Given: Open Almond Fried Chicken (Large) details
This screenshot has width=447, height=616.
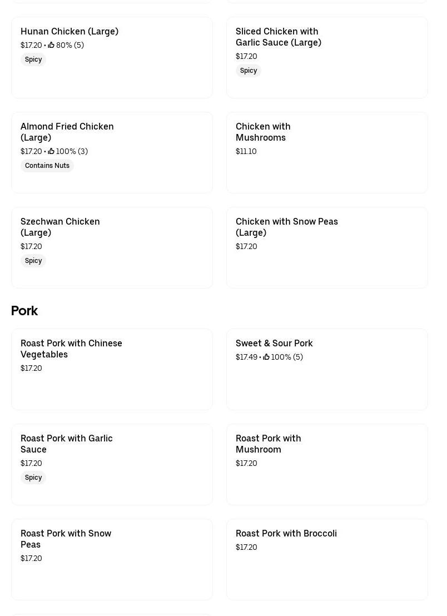Looking at the screenshot, I should tap(67, 132).
